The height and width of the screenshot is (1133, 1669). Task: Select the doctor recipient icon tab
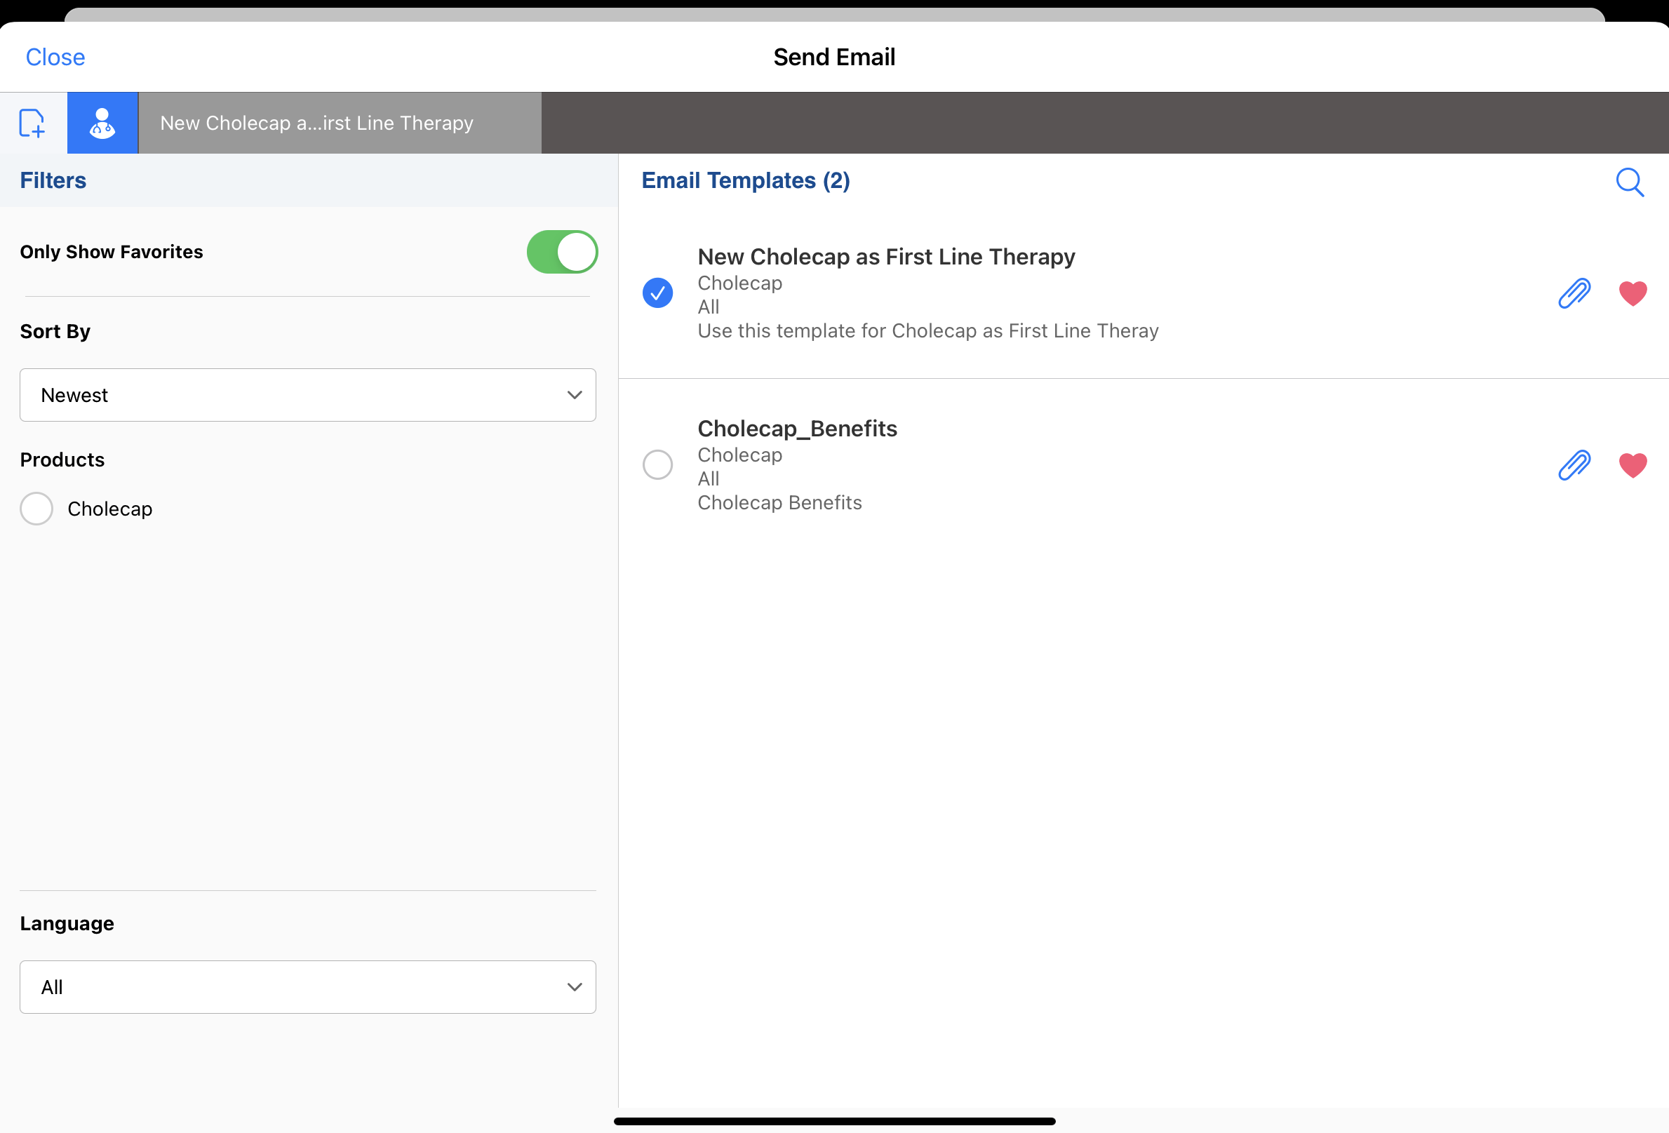tap(102, 123)
